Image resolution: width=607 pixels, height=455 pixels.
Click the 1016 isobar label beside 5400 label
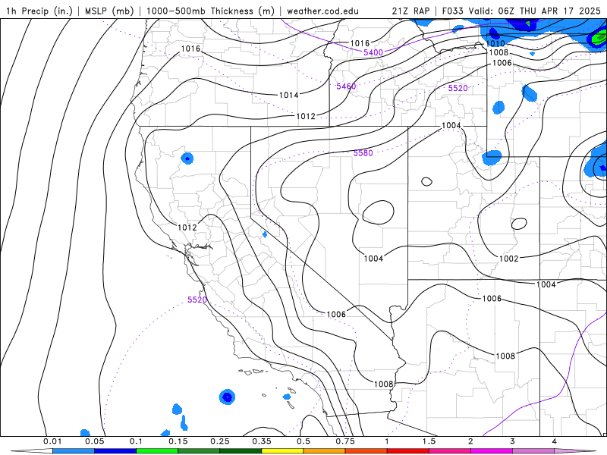(x=360, y=43)
